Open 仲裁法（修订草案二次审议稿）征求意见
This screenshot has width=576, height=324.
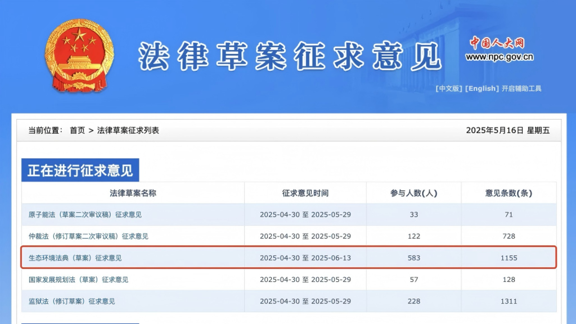click(x=88, y=236)
